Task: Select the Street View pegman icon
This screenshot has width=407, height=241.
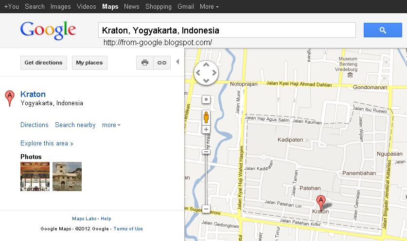Action: click(206, 117)
